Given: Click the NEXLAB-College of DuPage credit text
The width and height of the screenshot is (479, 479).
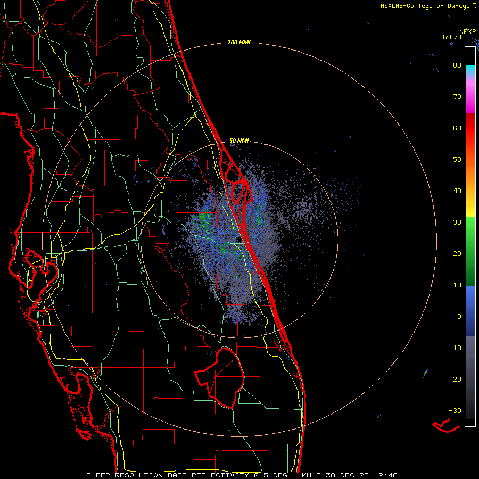Looking at the screenshot, I should [428, 6].
